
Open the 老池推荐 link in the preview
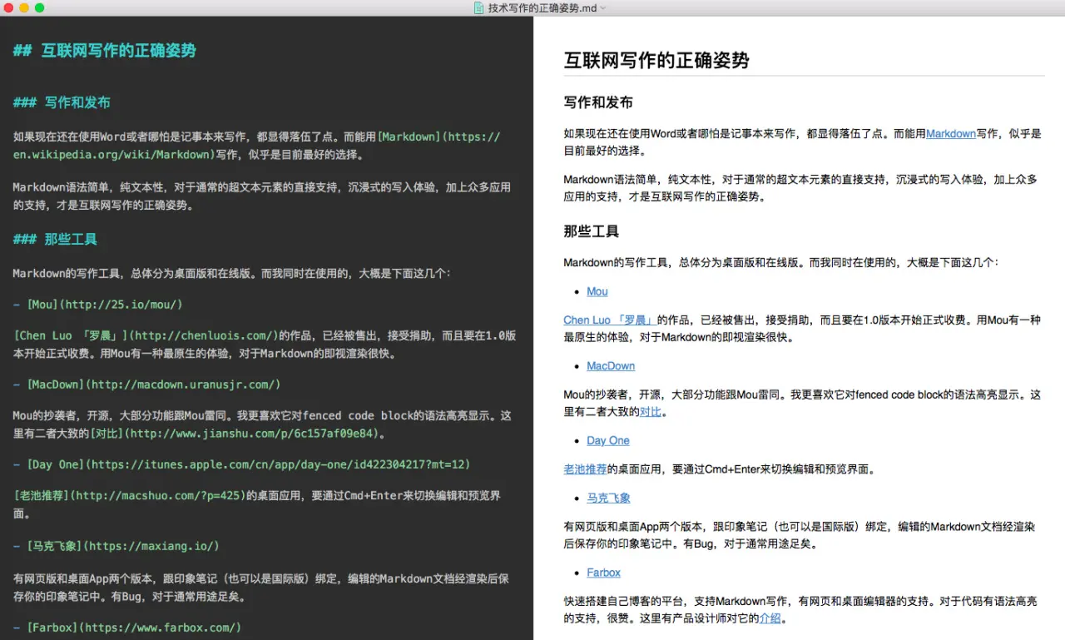[x=586, y=469]
